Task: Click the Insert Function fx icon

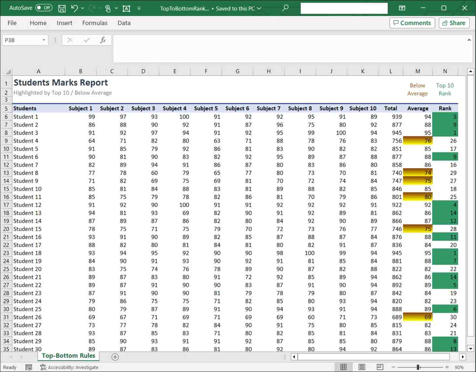Action: coord(103,40)
